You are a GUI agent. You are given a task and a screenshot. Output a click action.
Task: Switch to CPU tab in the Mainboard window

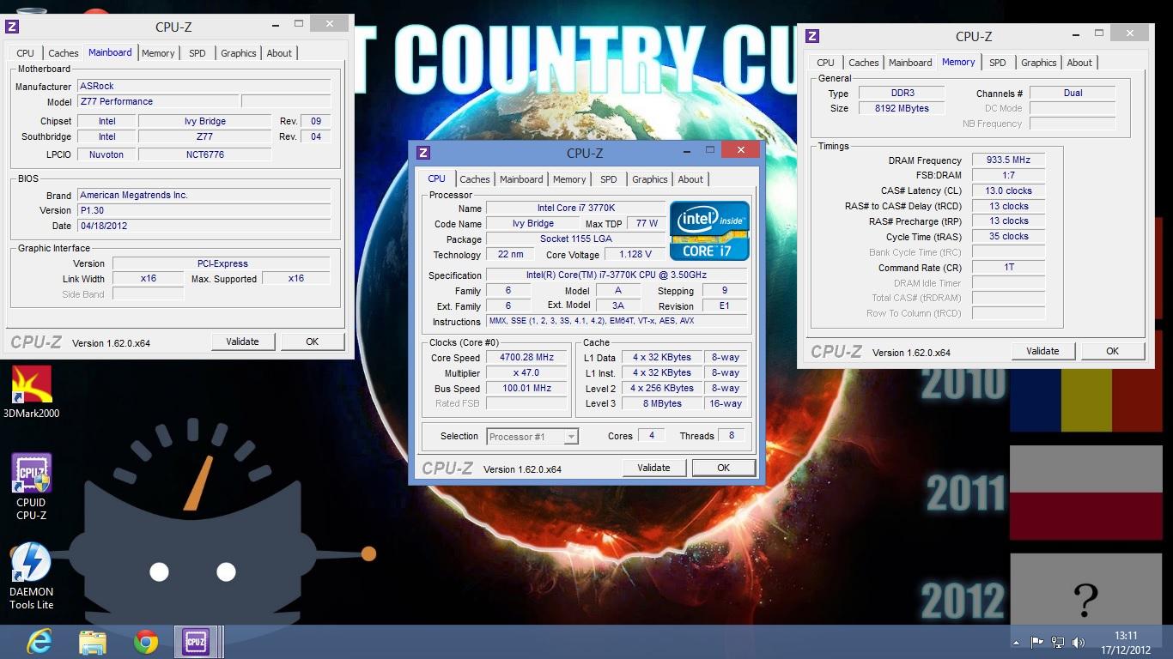pos(26,53)
